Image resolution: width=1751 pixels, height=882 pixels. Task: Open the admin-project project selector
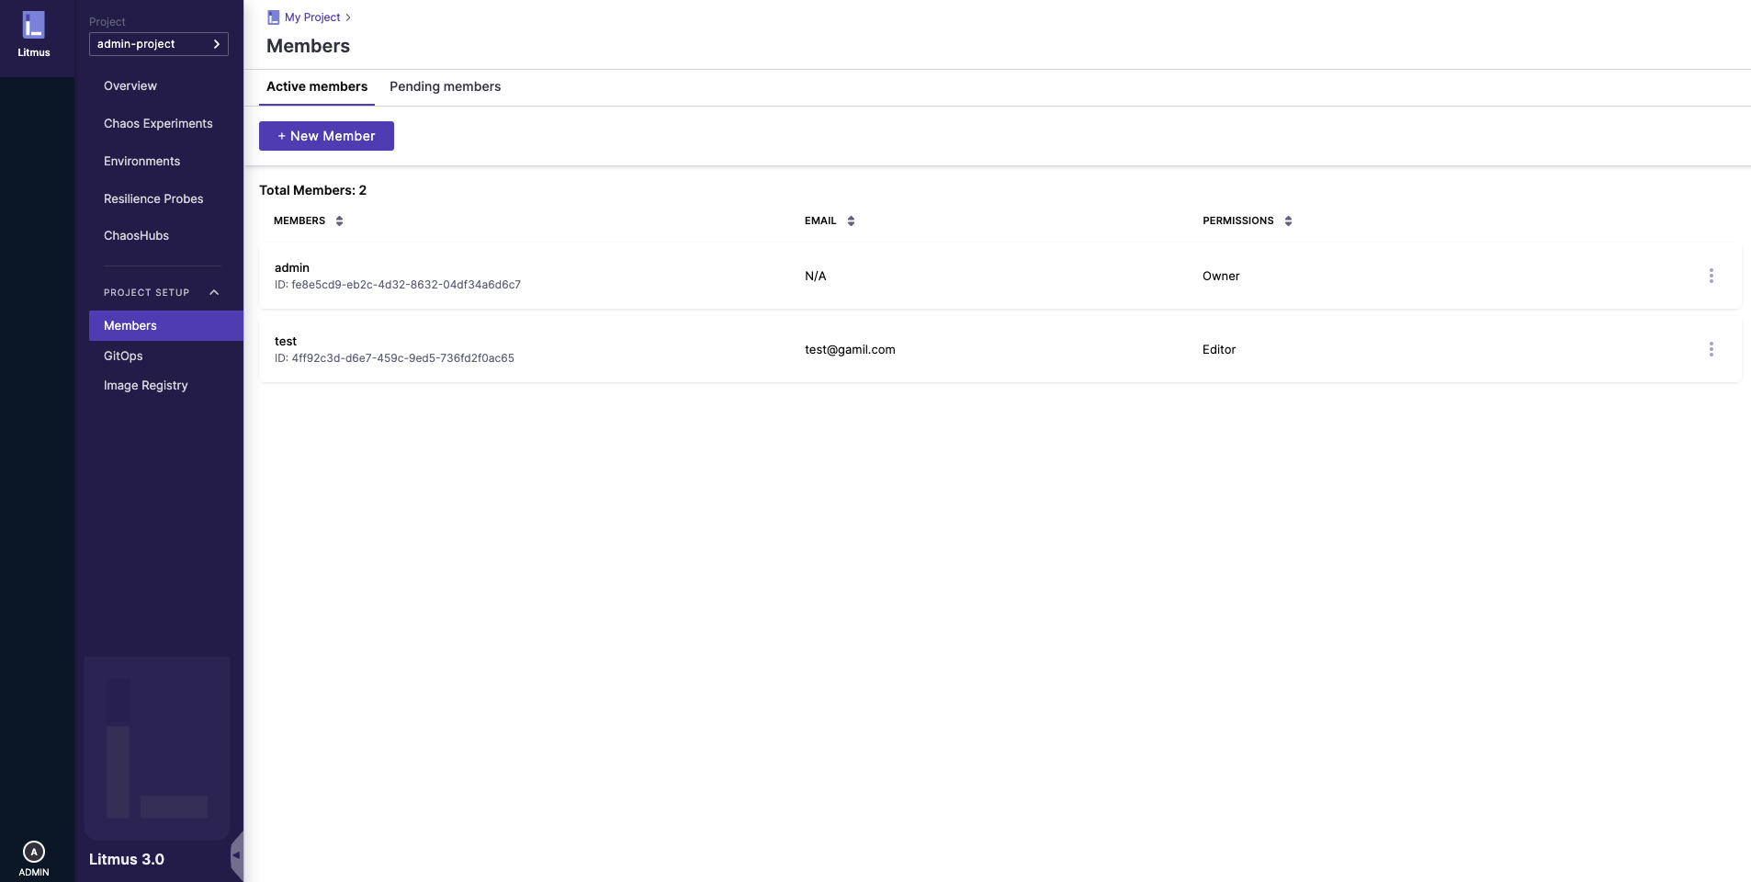pos(158,44)
